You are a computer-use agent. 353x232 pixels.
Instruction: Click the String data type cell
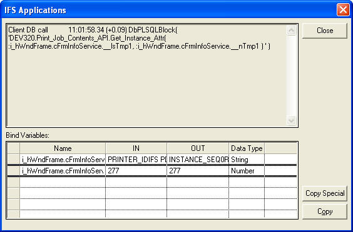pyautogui.click(x=247, y=160)
